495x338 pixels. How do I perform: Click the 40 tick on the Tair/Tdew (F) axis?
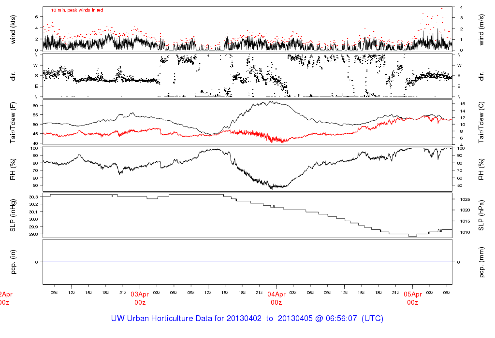35,143
